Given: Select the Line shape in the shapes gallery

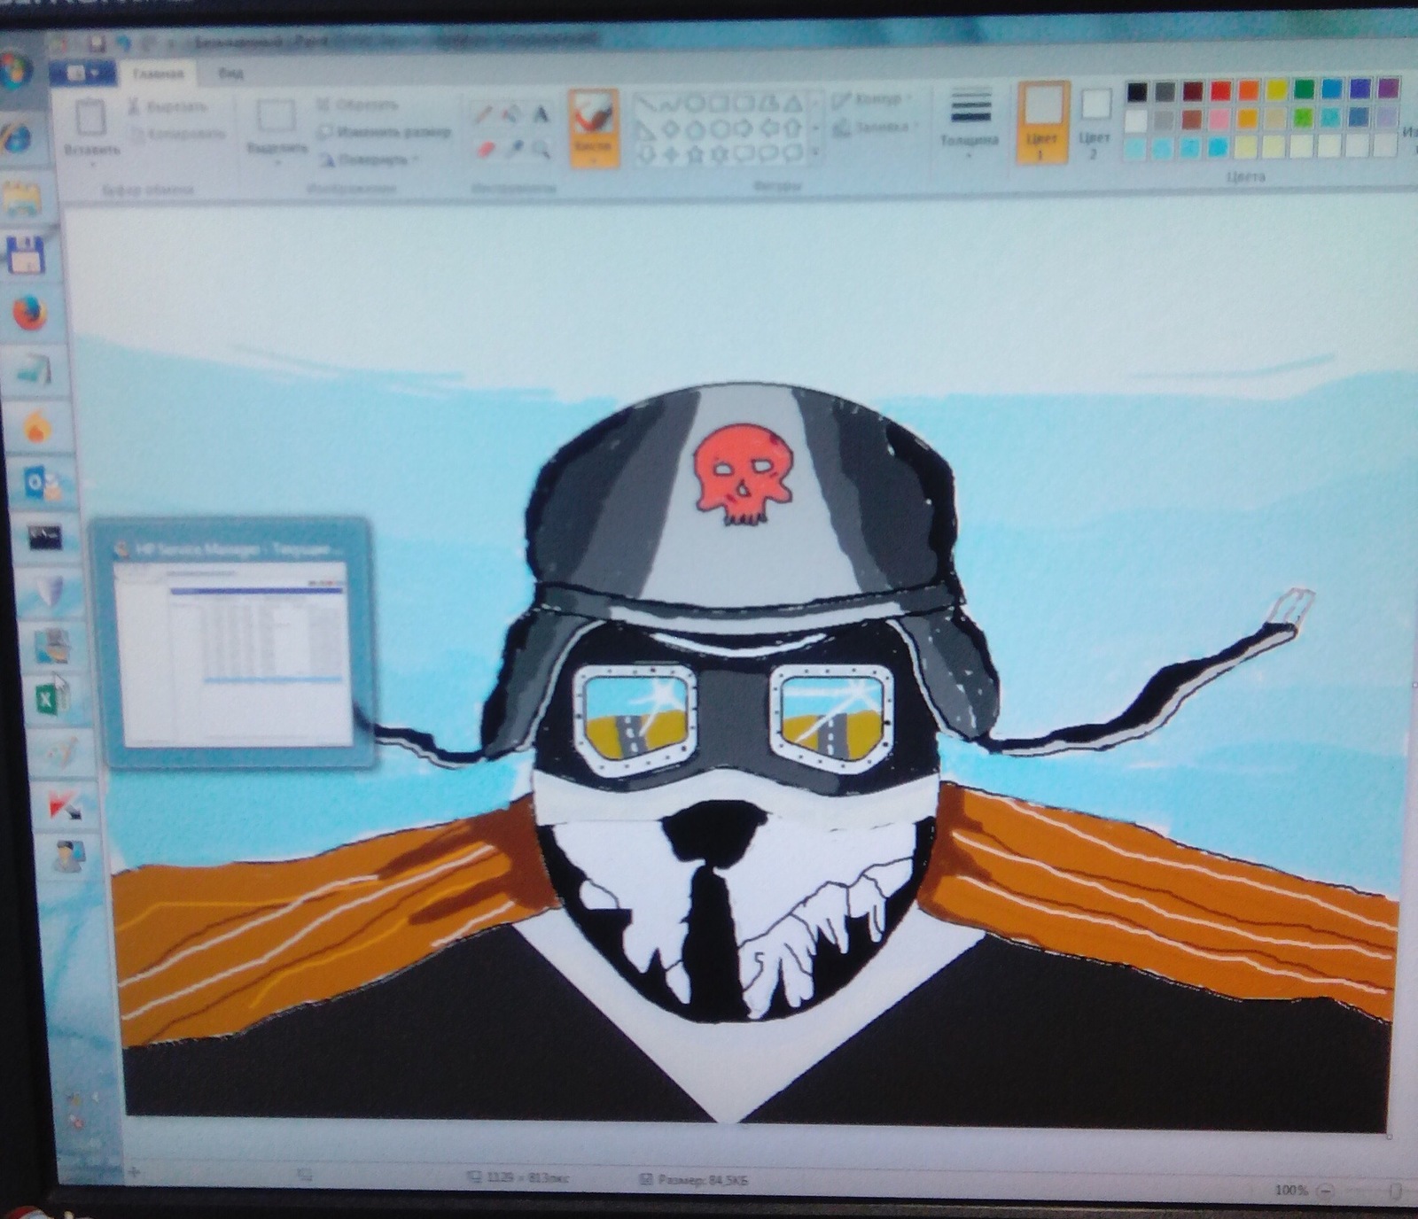Looking at the screenshot, I should pyautogui.click(x=646, y=104).
